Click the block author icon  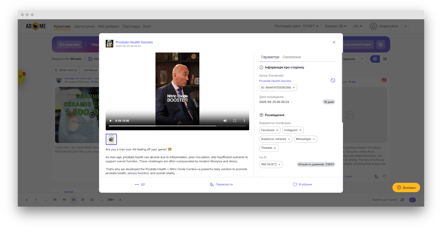coord(333,81)
